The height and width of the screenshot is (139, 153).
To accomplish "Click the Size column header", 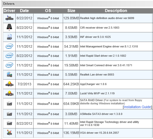I will [71, 11].
